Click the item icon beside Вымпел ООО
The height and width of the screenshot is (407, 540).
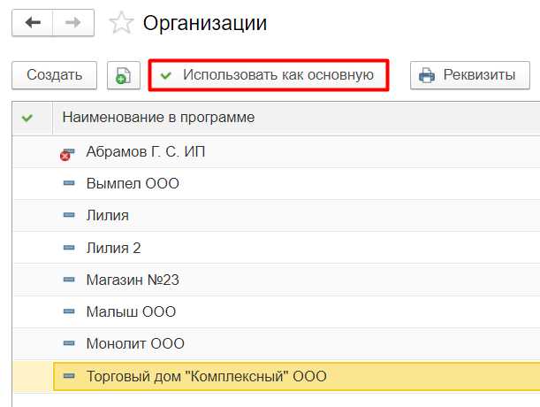point(69,183)
